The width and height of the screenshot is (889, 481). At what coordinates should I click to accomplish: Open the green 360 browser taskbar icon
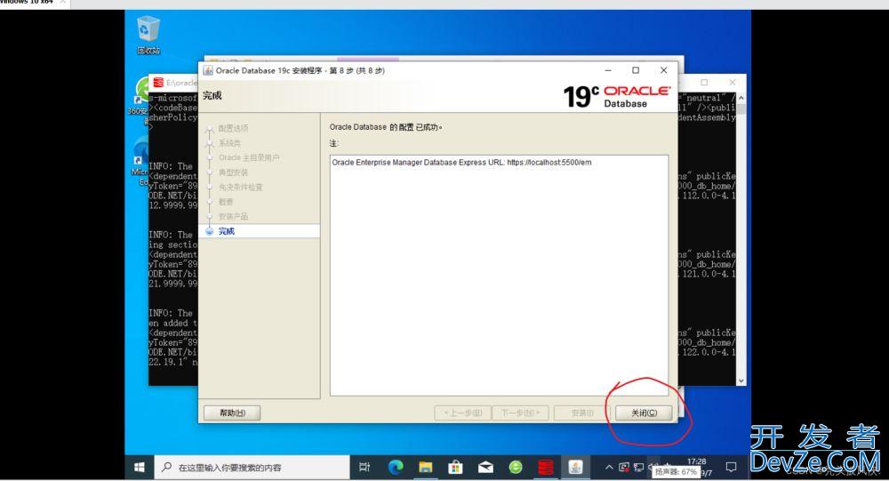pos(516,468)
